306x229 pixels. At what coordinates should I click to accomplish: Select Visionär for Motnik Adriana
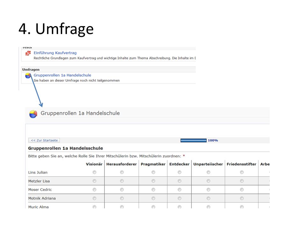tap(94, 198)
